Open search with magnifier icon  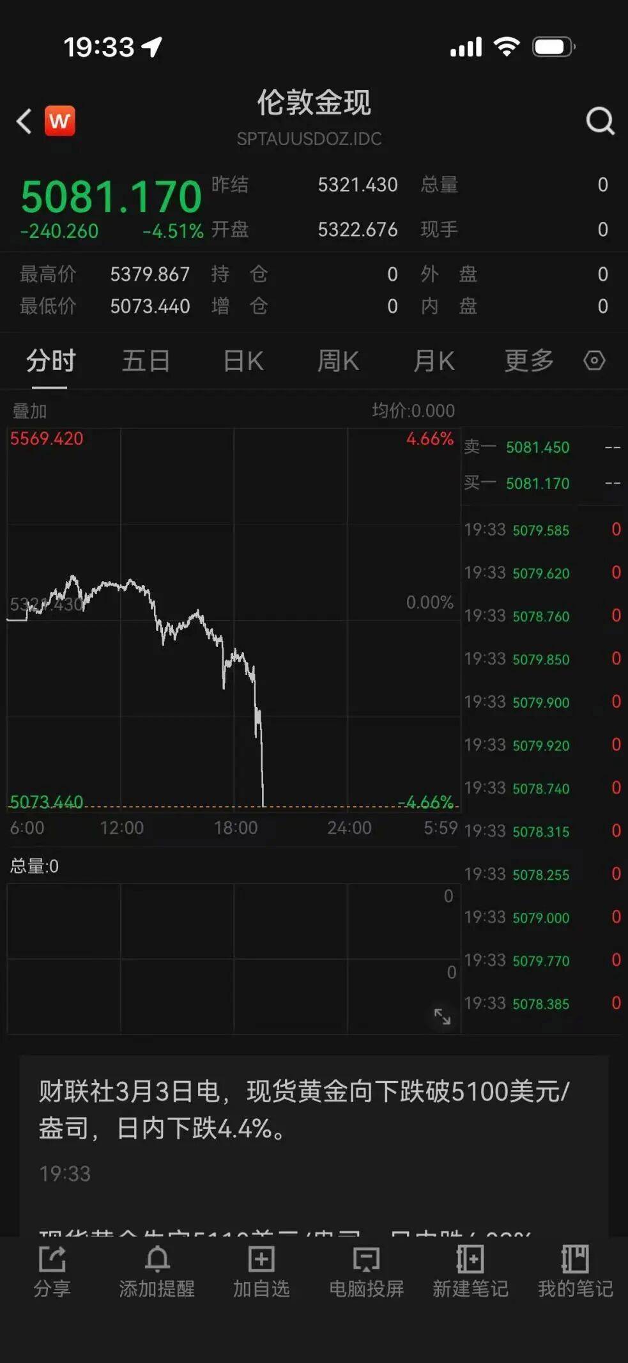coord(600,121)
